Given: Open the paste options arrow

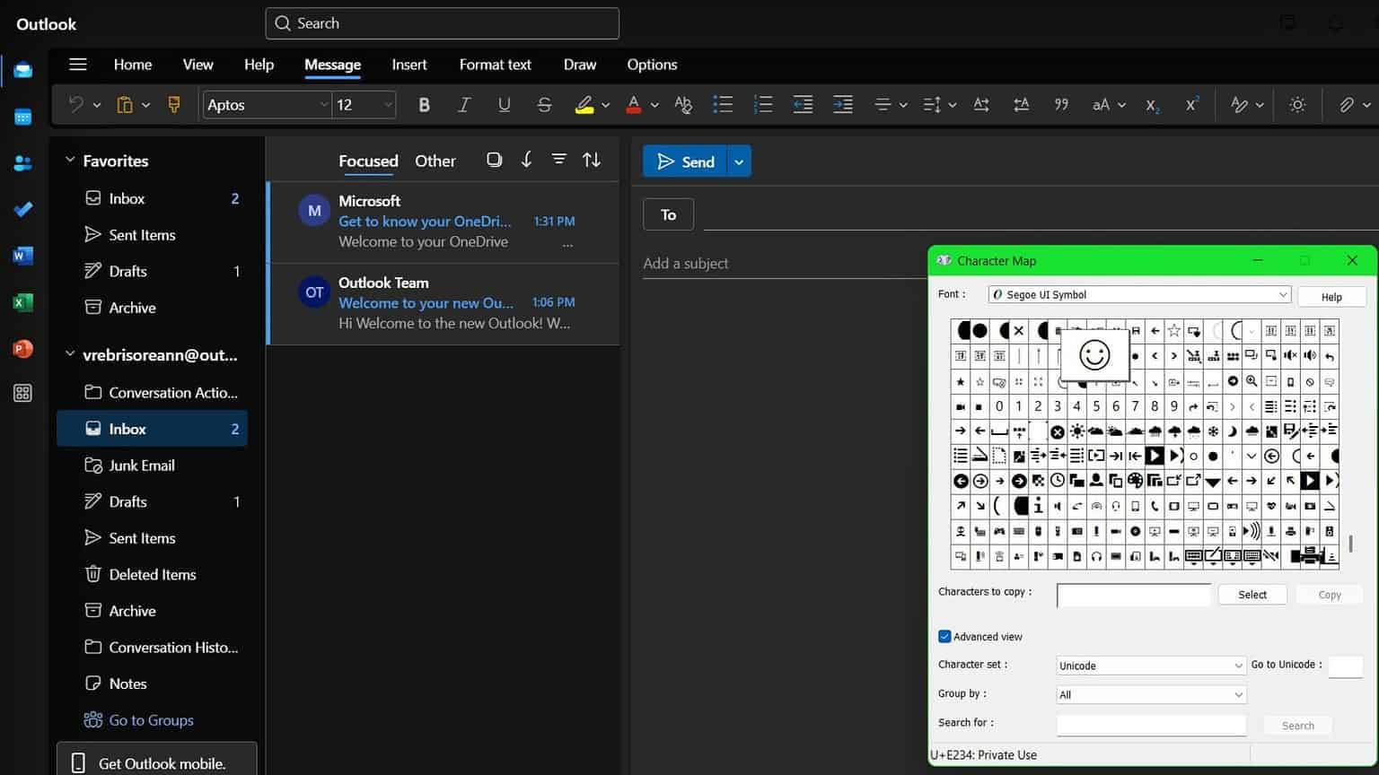Looking at the screenshot, I should 145,105.
